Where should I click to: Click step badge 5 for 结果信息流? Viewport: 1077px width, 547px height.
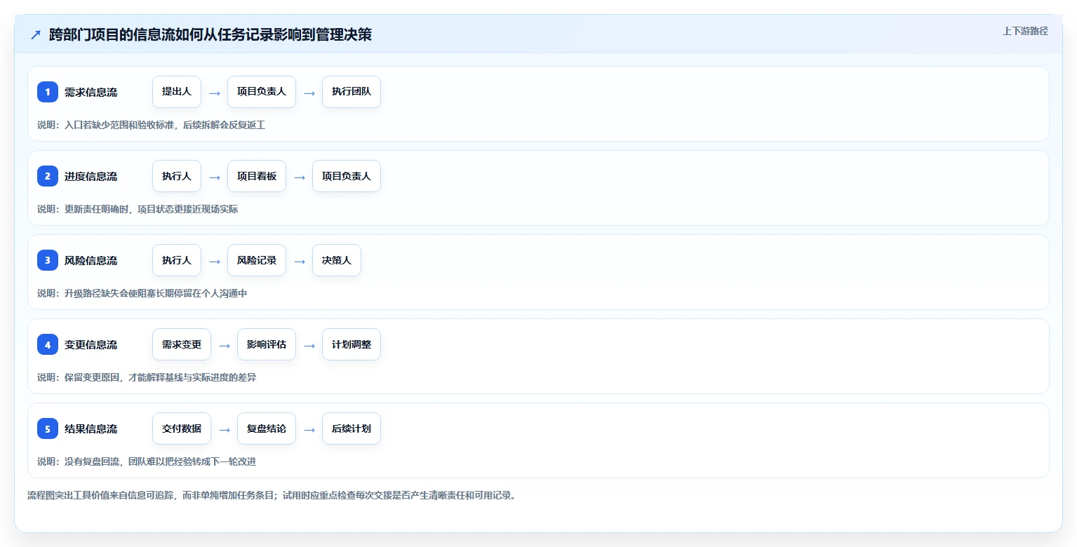click(x=48, y=428)
